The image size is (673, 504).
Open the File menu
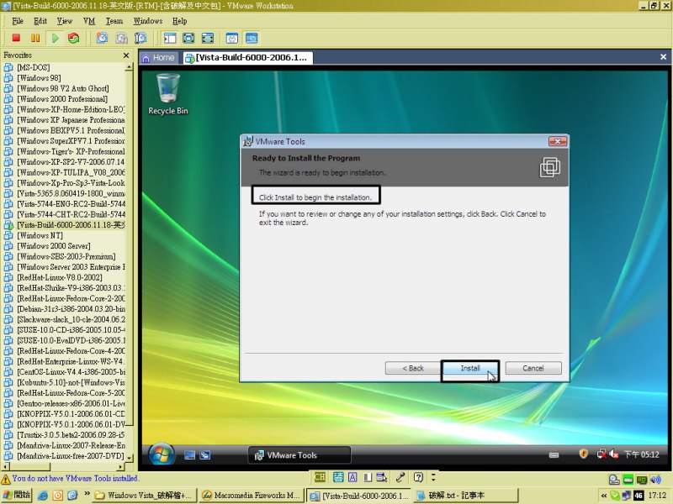point(18,21)
